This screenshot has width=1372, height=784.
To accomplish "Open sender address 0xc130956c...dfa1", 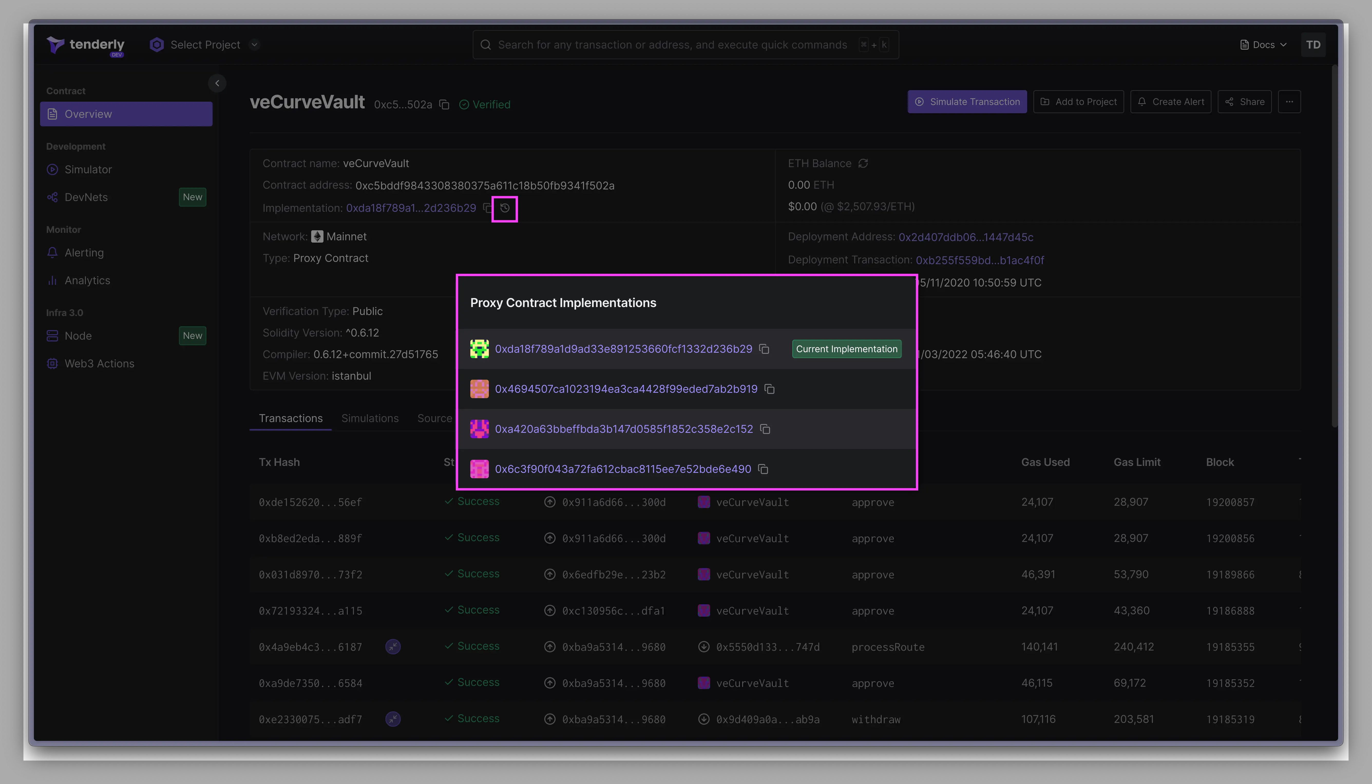I will (x=614, y=611).
